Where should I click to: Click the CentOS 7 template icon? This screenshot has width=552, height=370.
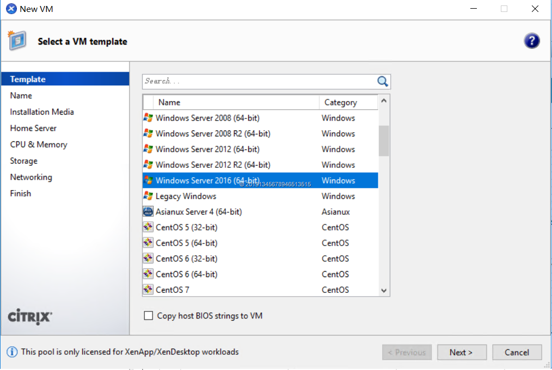coord(148,290)
